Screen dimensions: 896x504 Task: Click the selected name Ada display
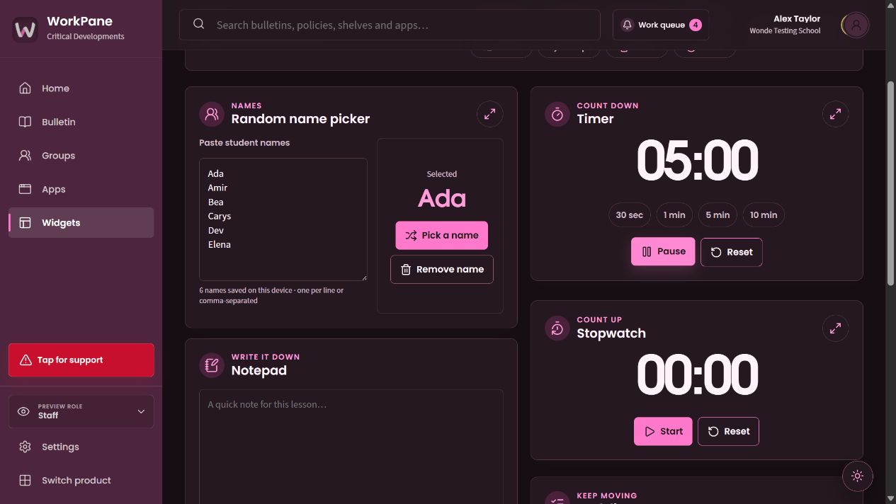pyautogui.click(x=441, y=198)
